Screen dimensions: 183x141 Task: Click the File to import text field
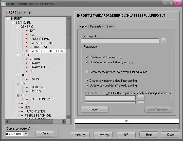(x=120, y=41)
